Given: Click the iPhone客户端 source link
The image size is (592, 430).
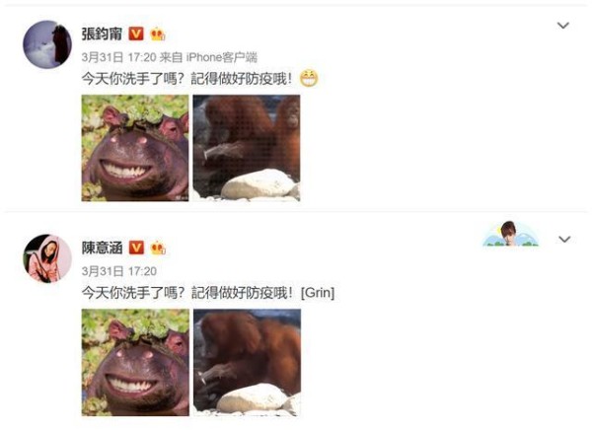Looking at the screenshot, I should click(222, 57).
